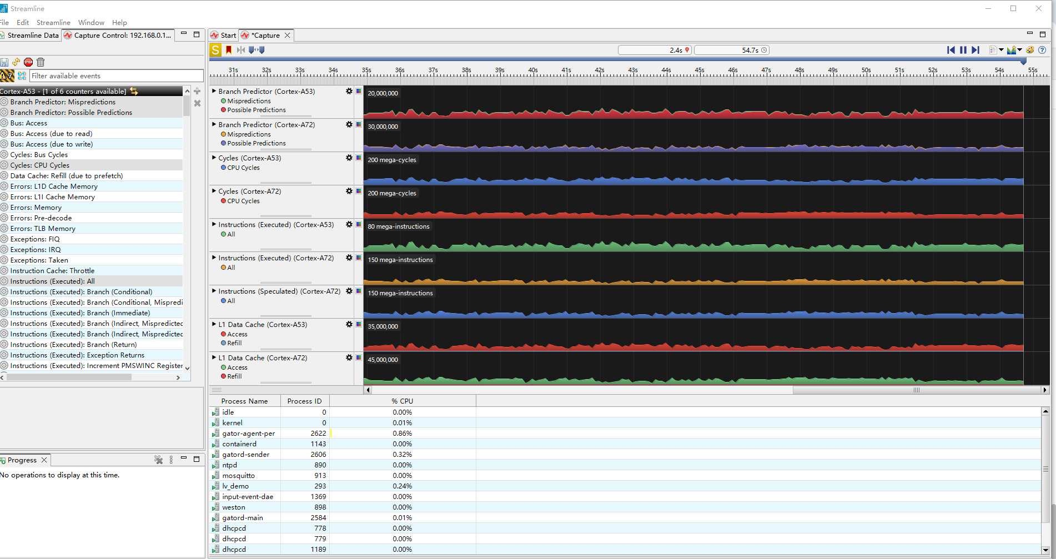Expand the Cycles (Cortex-A53) chart row

point(214,158)
